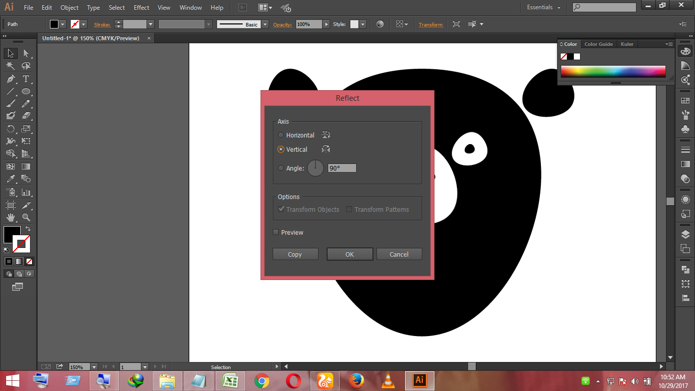Open the stroke color dropdown arrow
Image resolution: width=695 pixels, height=391 pixels.
tap(84, 24)
